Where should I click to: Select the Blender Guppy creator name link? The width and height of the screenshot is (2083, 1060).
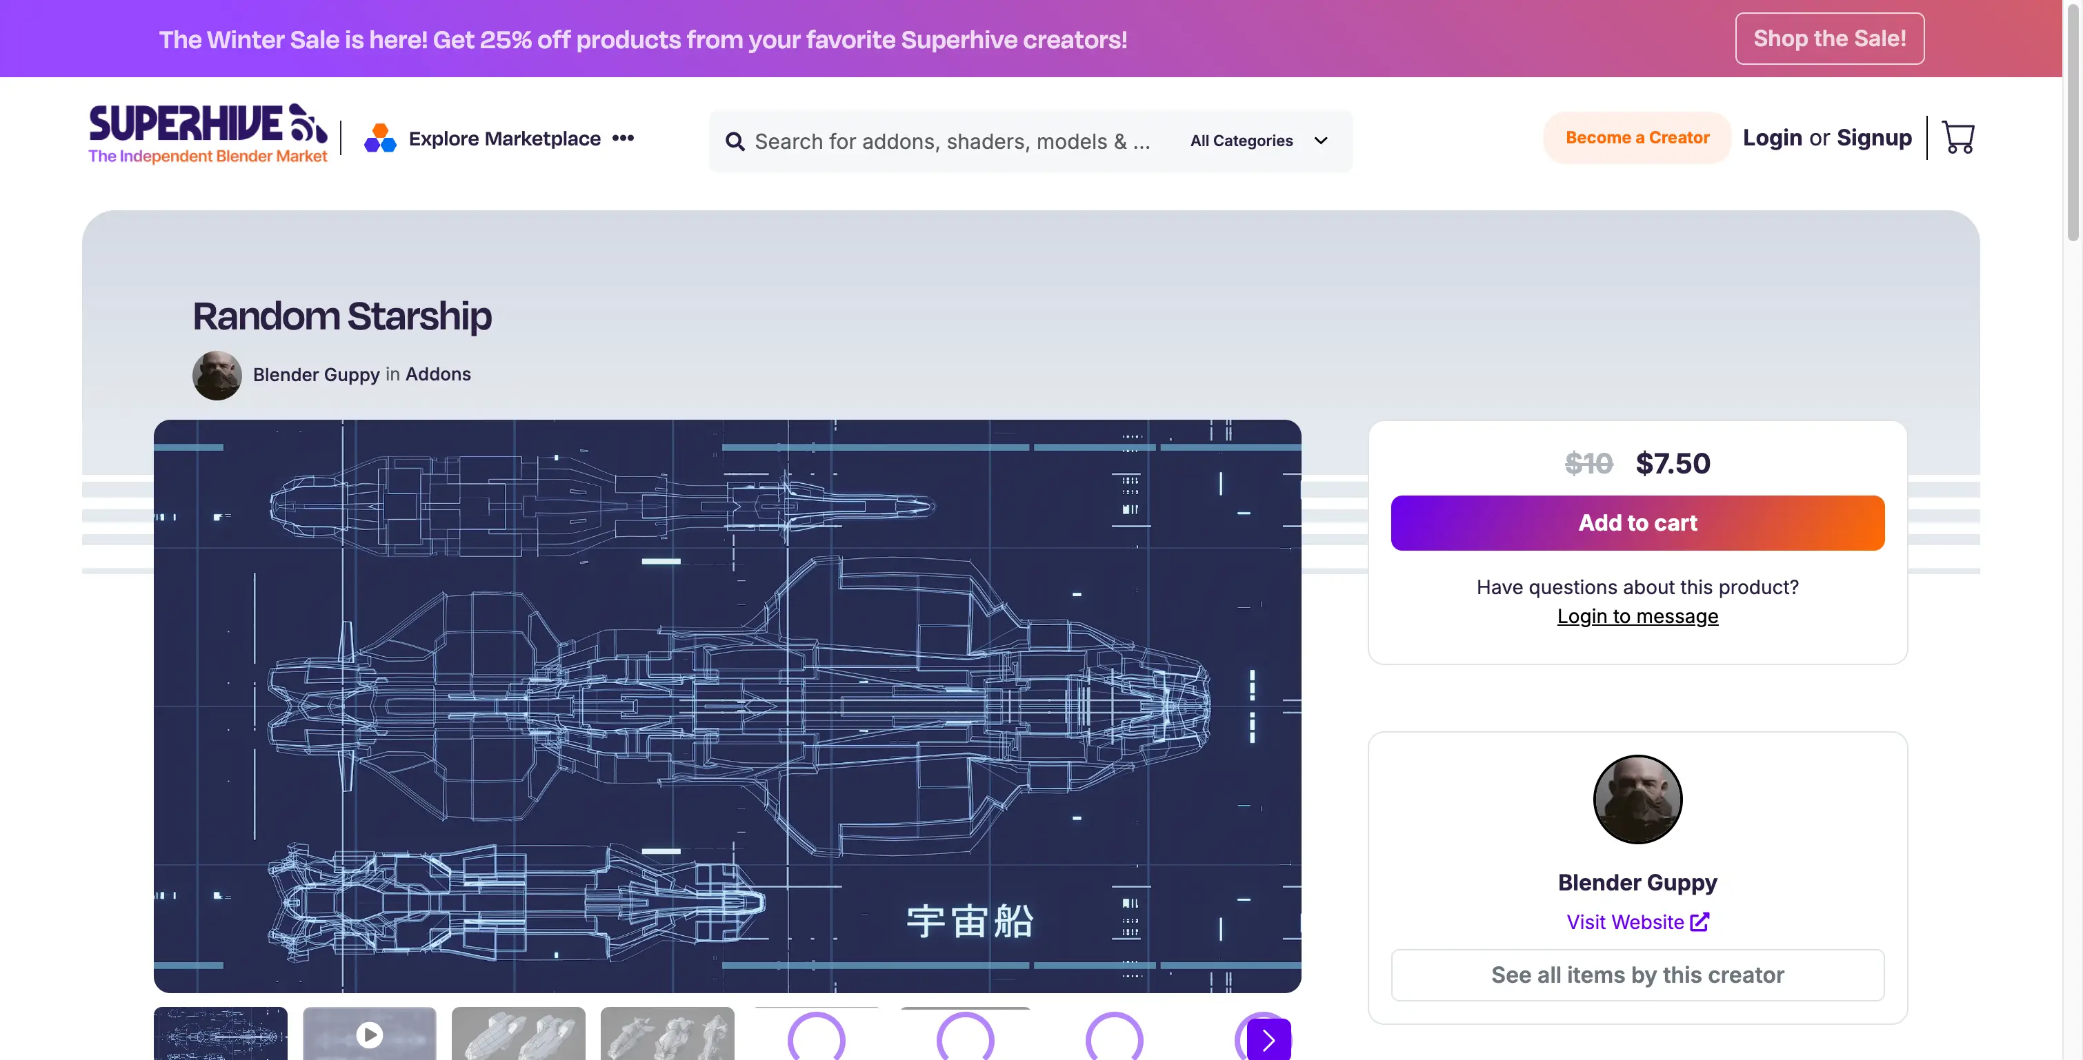point(316,374)
